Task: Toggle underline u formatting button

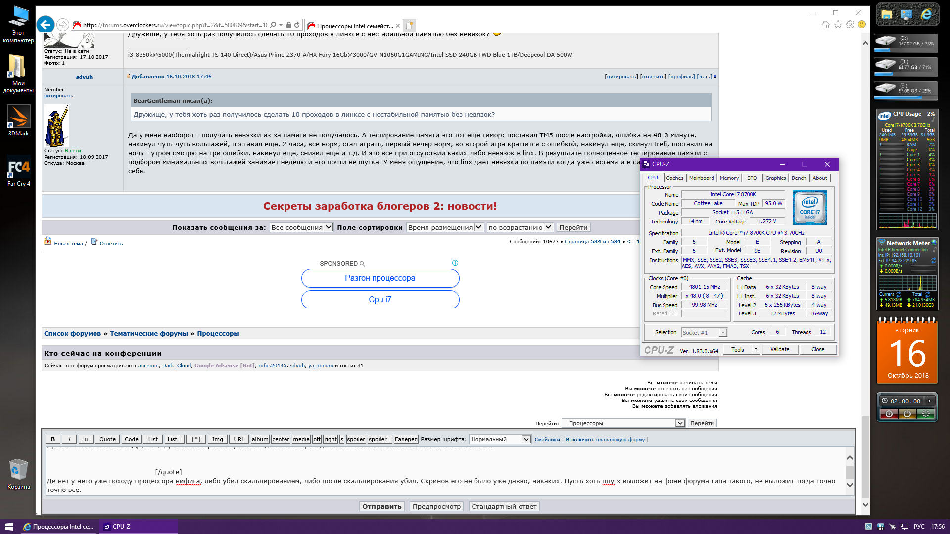Action: [x=86, y=439]
